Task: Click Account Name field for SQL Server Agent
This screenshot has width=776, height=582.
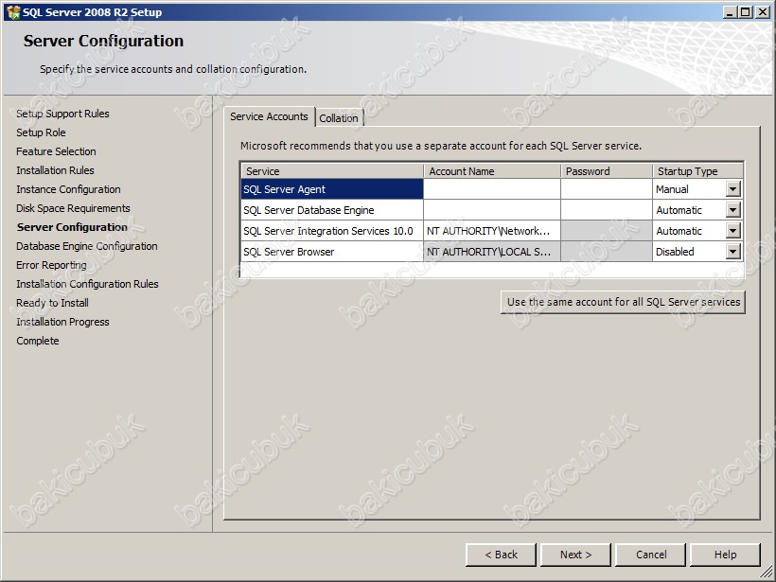Action: point(492,189)
